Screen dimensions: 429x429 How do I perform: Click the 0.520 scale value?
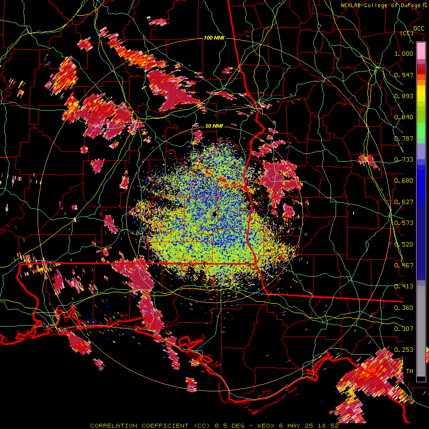404,245
